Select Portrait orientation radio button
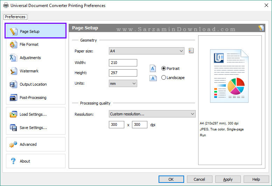 point(163,69)
